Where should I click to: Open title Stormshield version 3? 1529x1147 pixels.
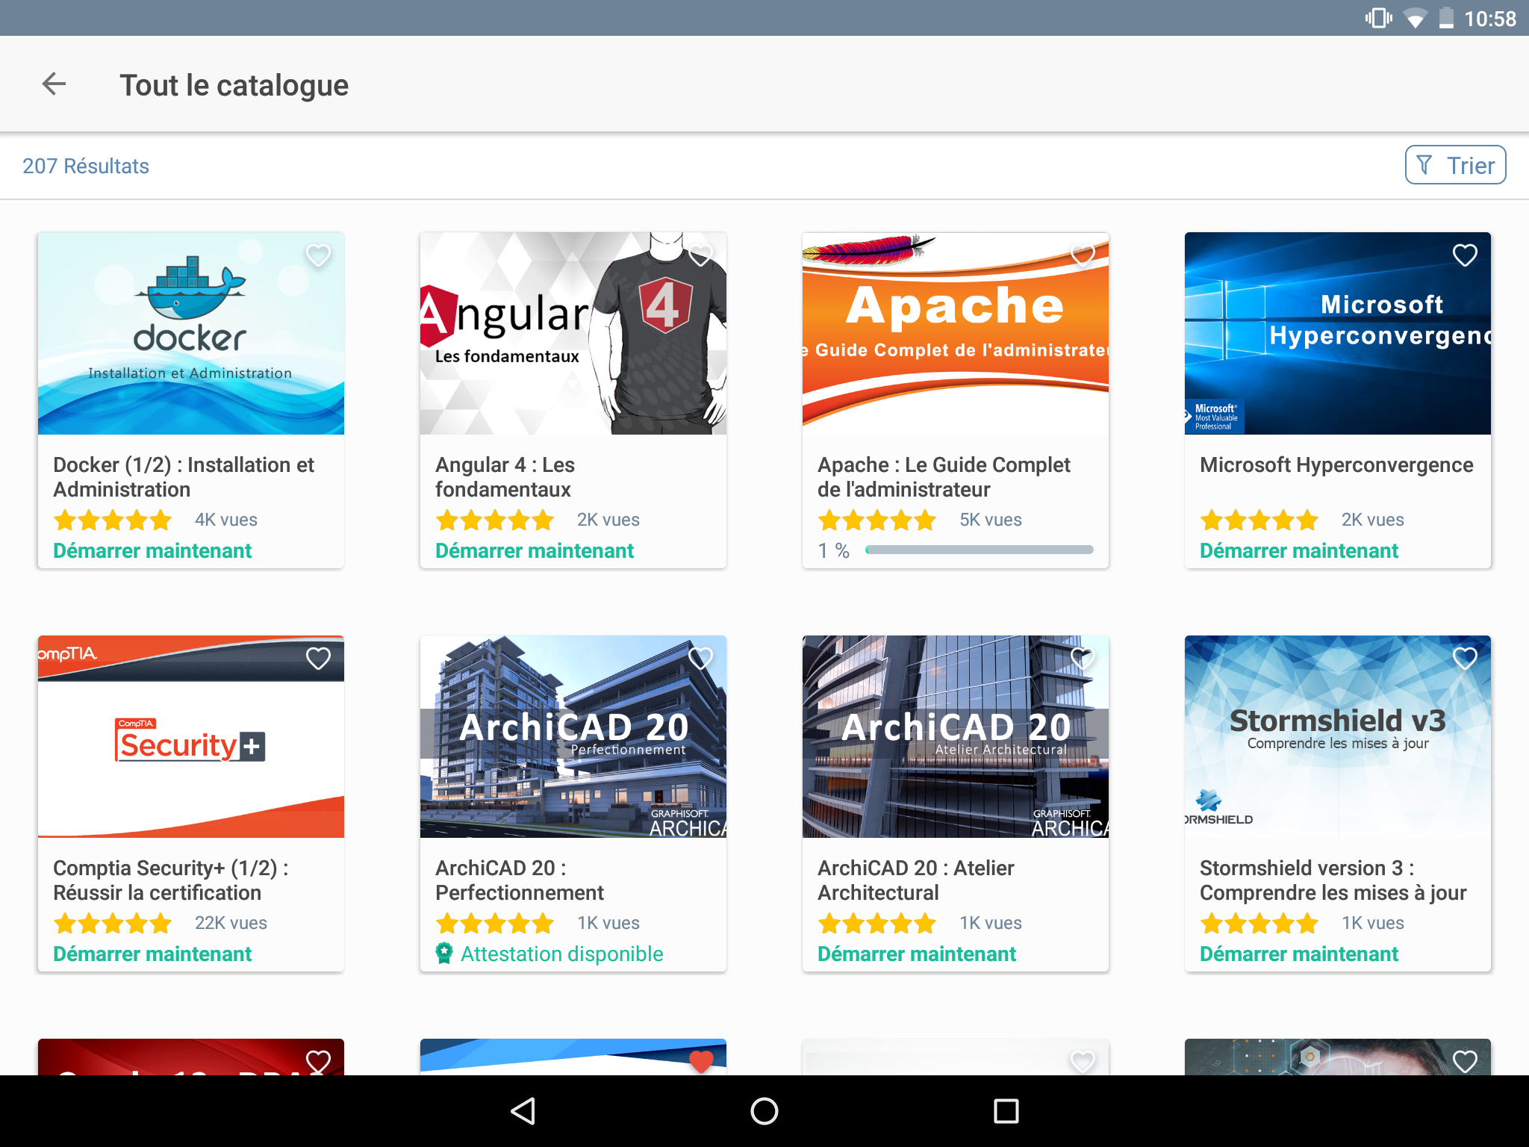1333,880
